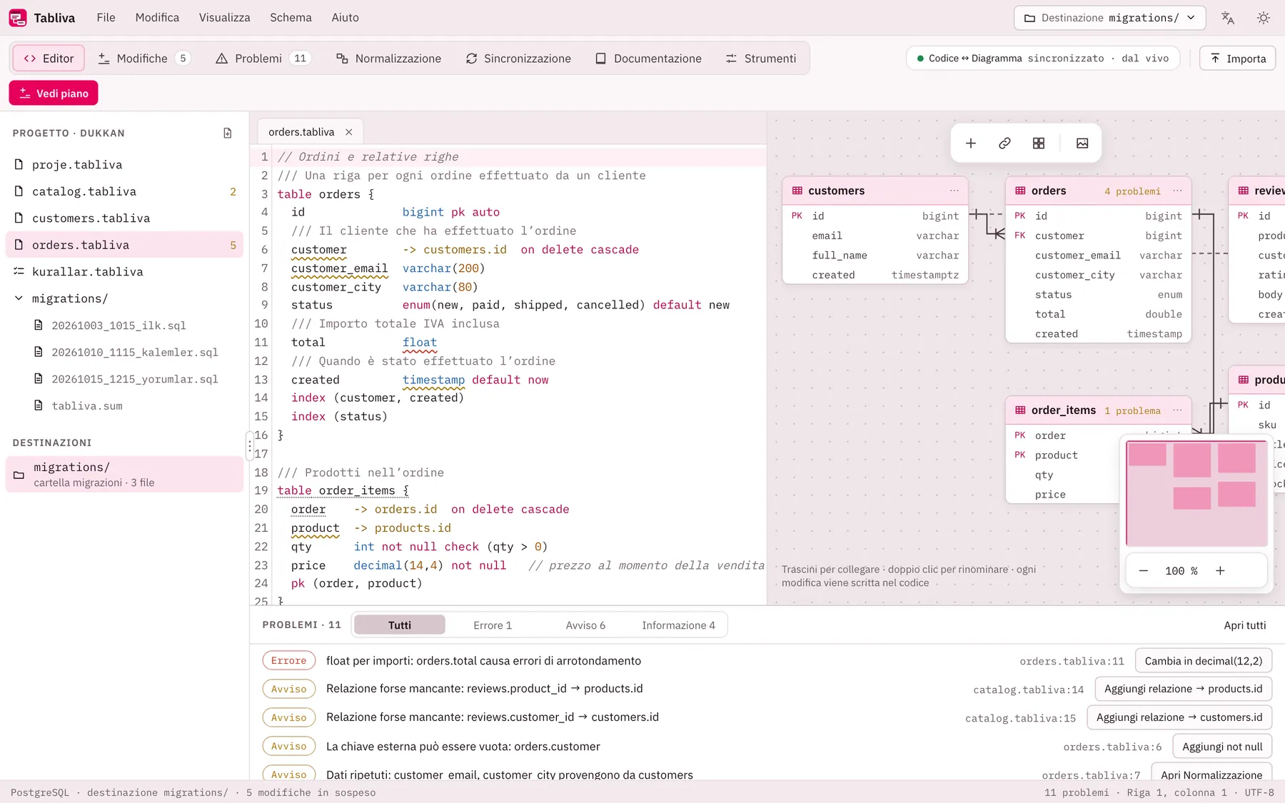Open the Sincronizzazione tab
The image size is (1285, 803).
[x=518, y=59]
